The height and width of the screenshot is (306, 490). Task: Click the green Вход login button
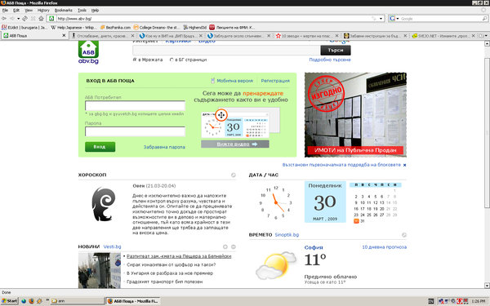coord(100,147)
